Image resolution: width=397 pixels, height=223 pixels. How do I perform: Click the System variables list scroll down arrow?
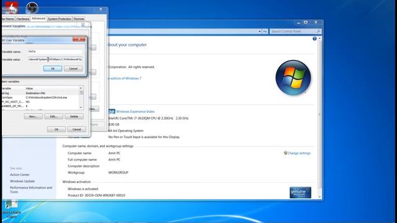[x=81, y=107]
